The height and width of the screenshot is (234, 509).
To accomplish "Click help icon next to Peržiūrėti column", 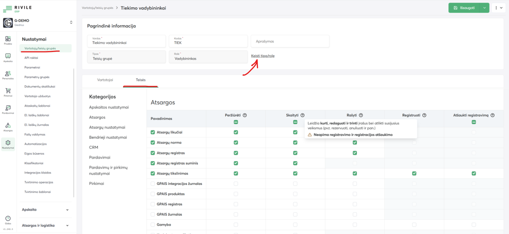I will click(245, 115).
